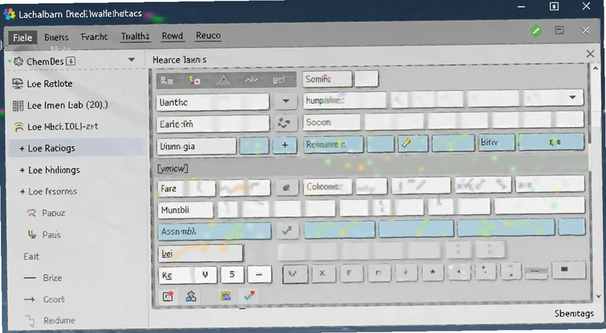Click the blue Bifrv button

click(497, 142)
